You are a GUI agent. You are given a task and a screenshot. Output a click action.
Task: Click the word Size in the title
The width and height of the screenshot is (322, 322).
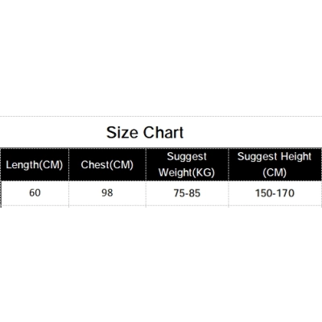pyautogui.click(x=122, y=132)
